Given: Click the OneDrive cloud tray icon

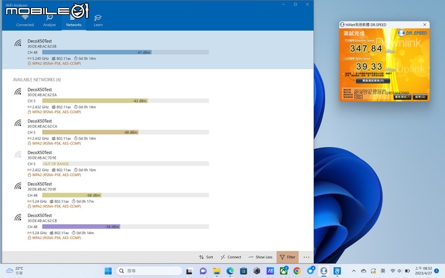Looking at the screenshot, I should click(x=363, y=271).
